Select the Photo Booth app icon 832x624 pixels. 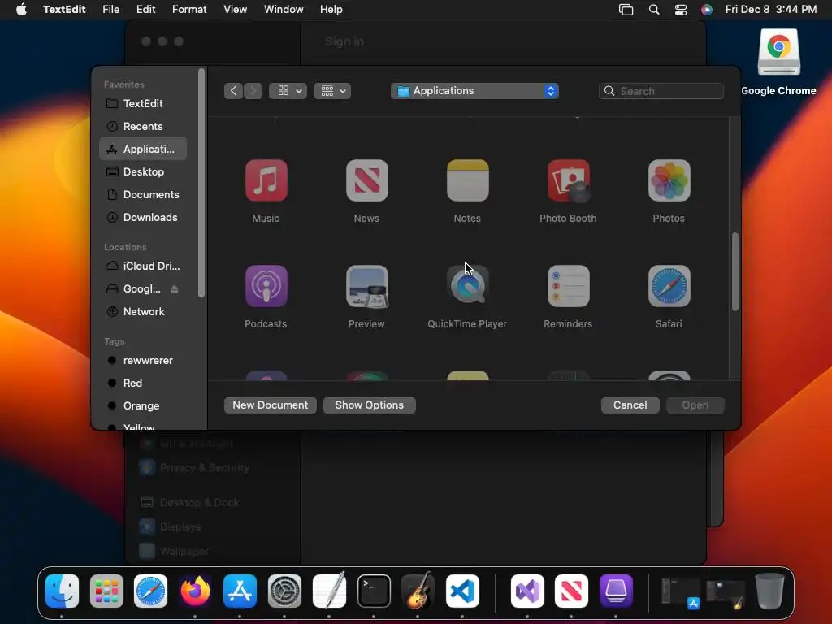(x=568, y=180)
